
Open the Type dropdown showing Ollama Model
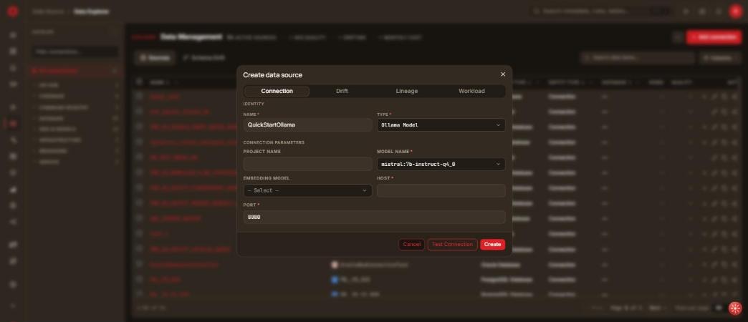point(441,125)
